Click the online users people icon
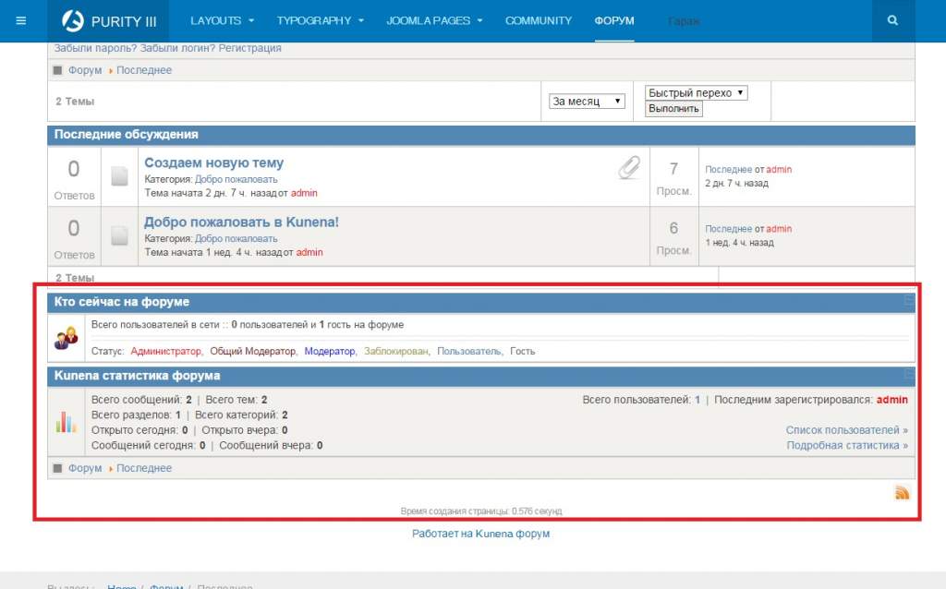 pos(66,338)
